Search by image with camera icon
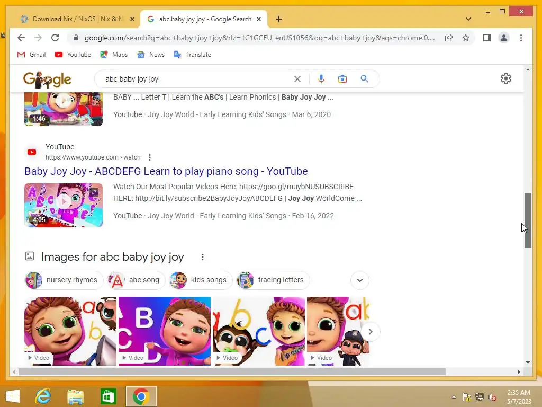Screen dimensions: 542x407 [x=342, y=79]
